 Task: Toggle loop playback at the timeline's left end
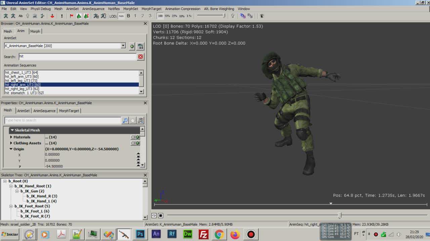154,216
